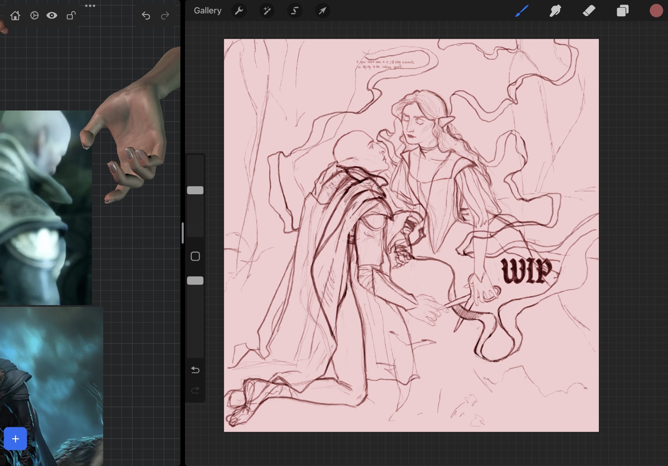668x466 pixels.
Task: Select the Brush paint tool
Action: coord(522,11)
